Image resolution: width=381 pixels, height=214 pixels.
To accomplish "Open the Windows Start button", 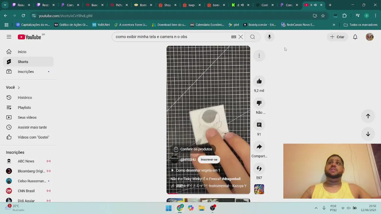I will click(x=168, y=208).
